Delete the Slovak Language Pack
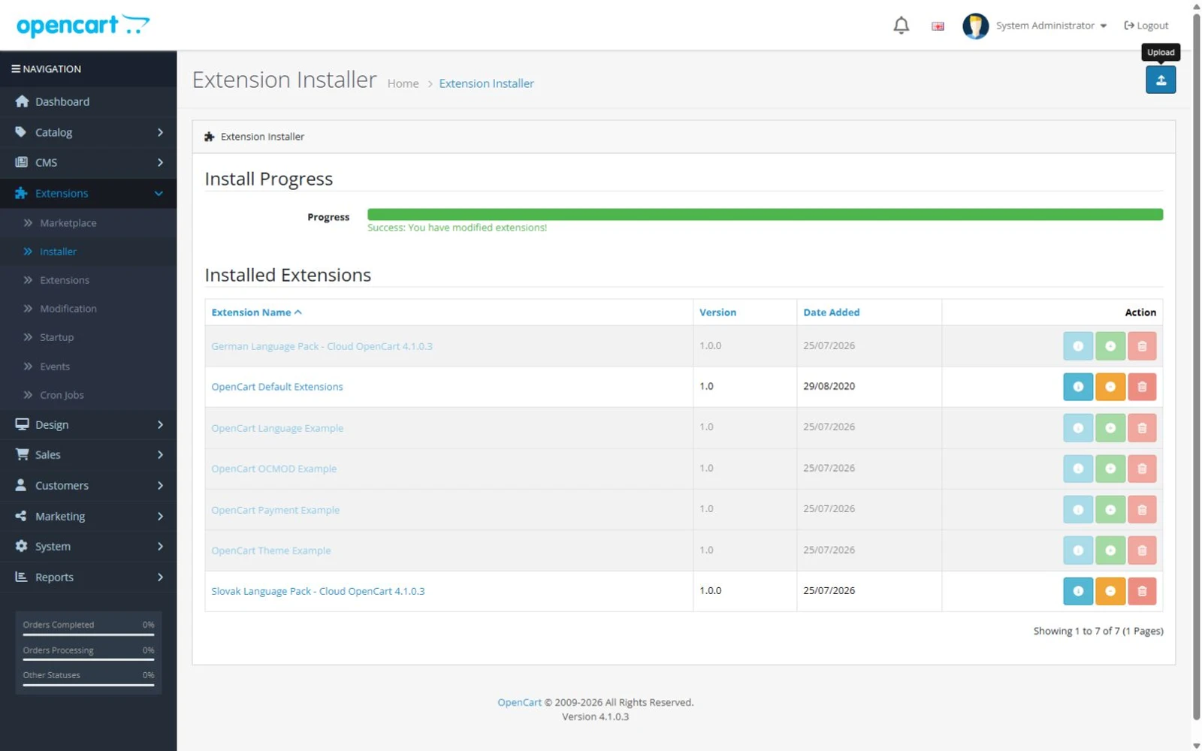The image size is (1202, 751). [1142, 591]
